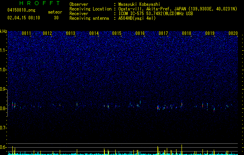Click the 0.8 kHz axis label
Image resolution: width=244 pixels, height=155 pixels.
coord(3,108)
